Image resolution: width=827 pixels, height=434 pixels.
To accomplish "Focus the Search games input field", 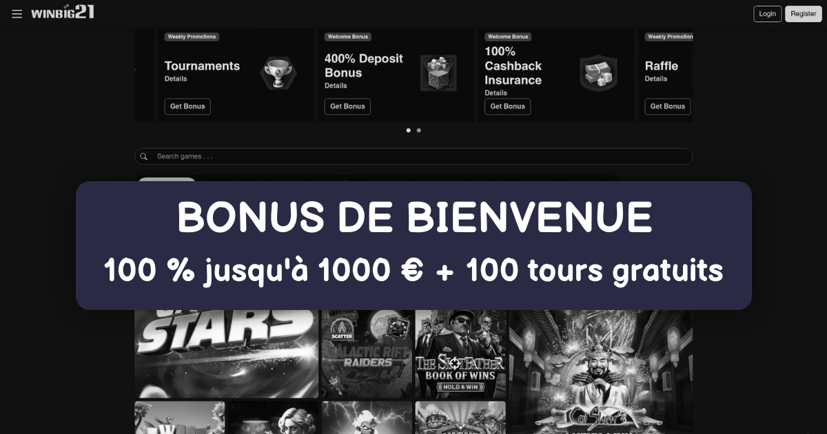I will coord(413,156).
